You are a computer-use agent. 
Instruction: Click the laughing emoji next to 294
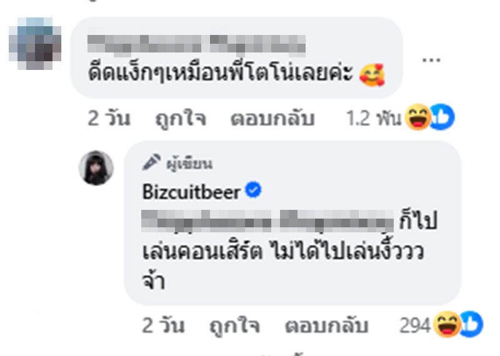pyautogui.click(x=447, y=324)
